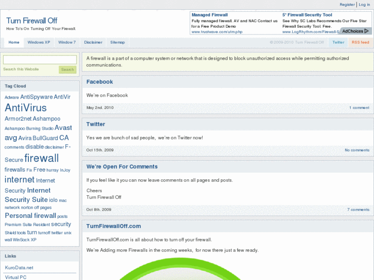Click the green Search button
The image size is (374, 280).
67,69
